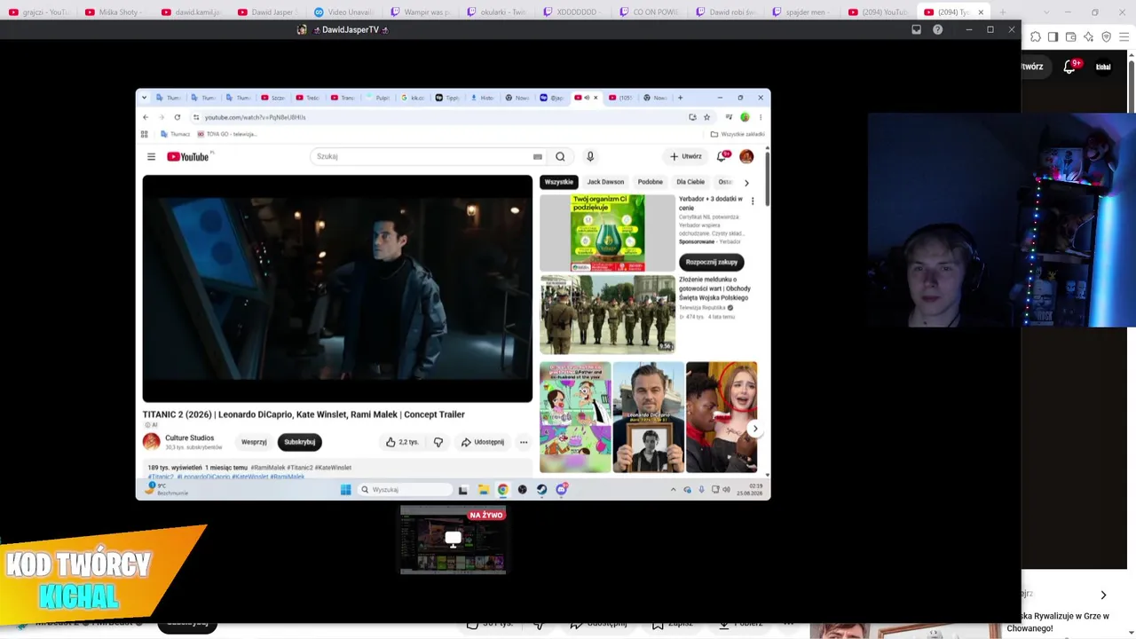Click the NA ŻYWO live preview thumbnail
Viewport: 1136px width, 639px height.
[x=453, y=540]
